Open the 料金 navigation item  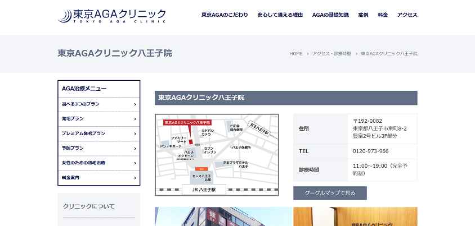(383, 15)
